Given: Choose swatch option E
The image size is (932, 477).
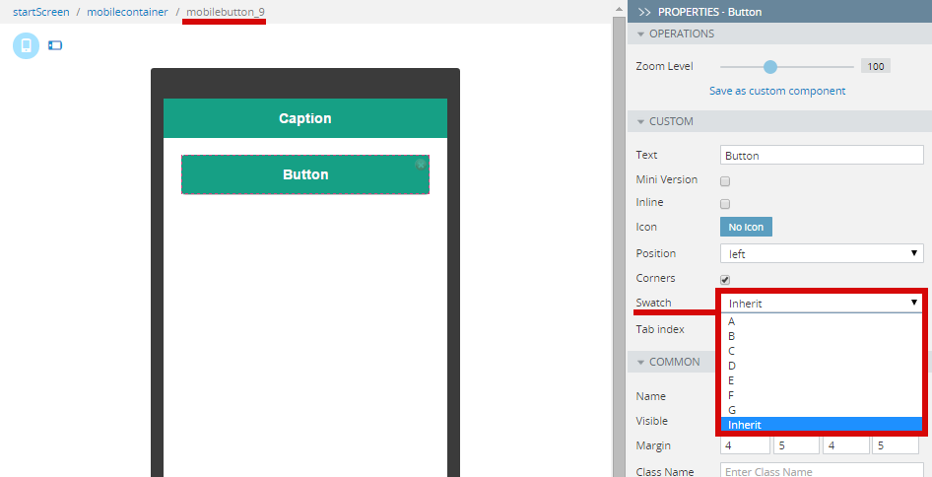Looking at the screenshot, I should (x=822, y=380).
